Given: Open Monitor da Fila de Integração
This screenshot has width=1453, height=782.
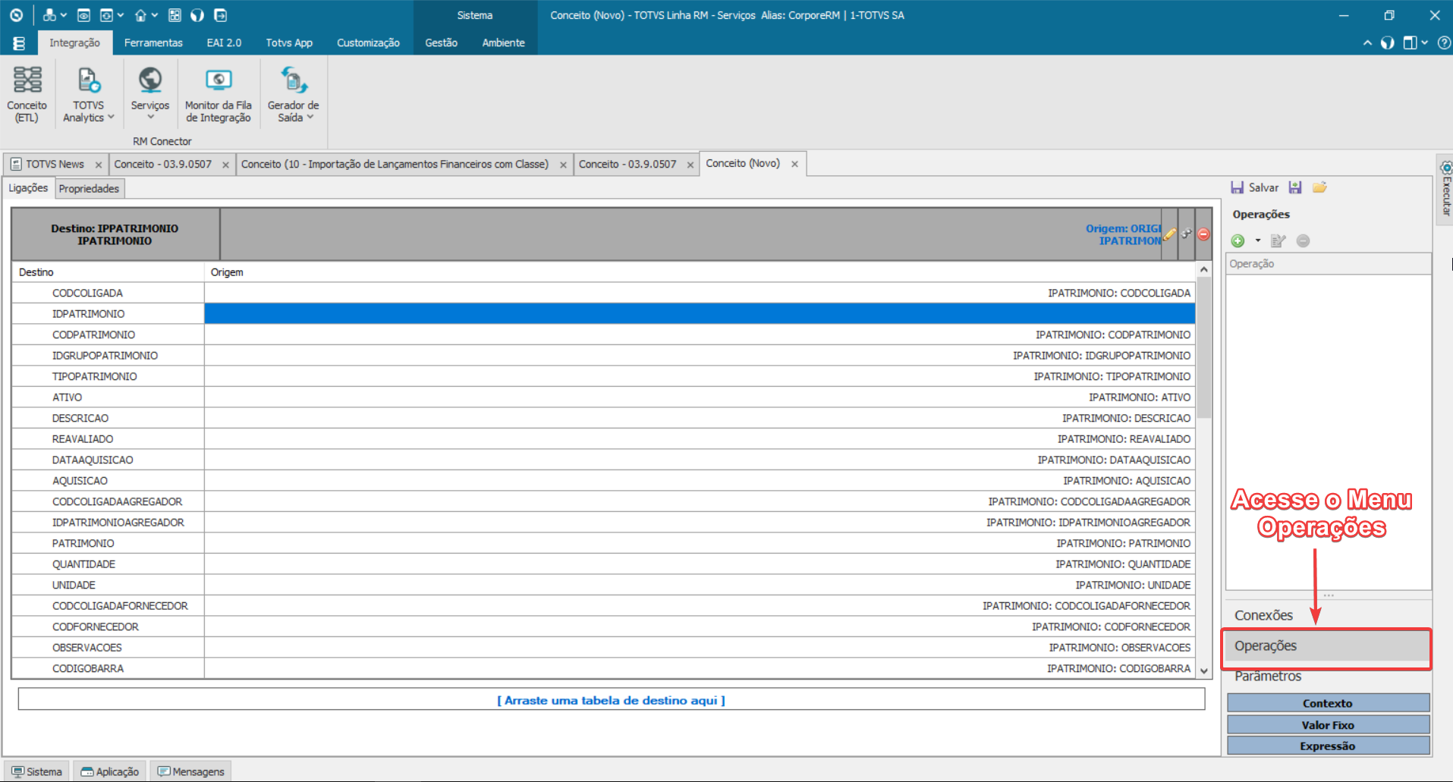Looking at the screenshot, I should pos(219,95).
